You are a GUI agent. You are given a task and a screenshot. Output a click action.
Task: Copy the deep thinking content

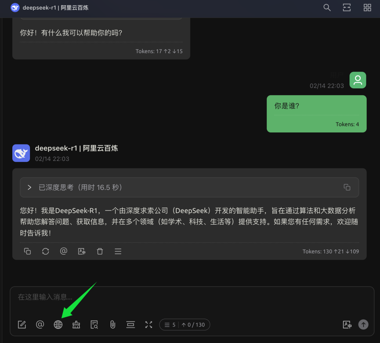click(x=347, y=187)
